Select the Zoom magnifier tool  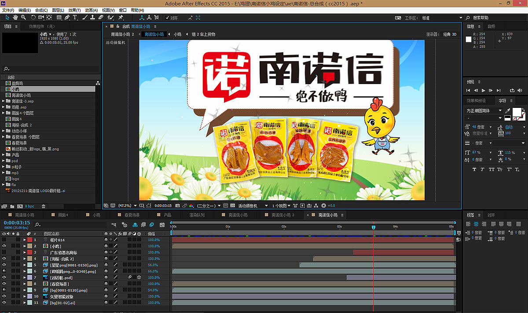coord(23,18)
